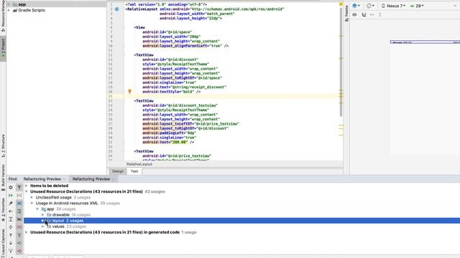This screenshot has width=460, height=258.
Task: Click the yellow warning indicator above editor scrollbar
Action: (341, 4)
